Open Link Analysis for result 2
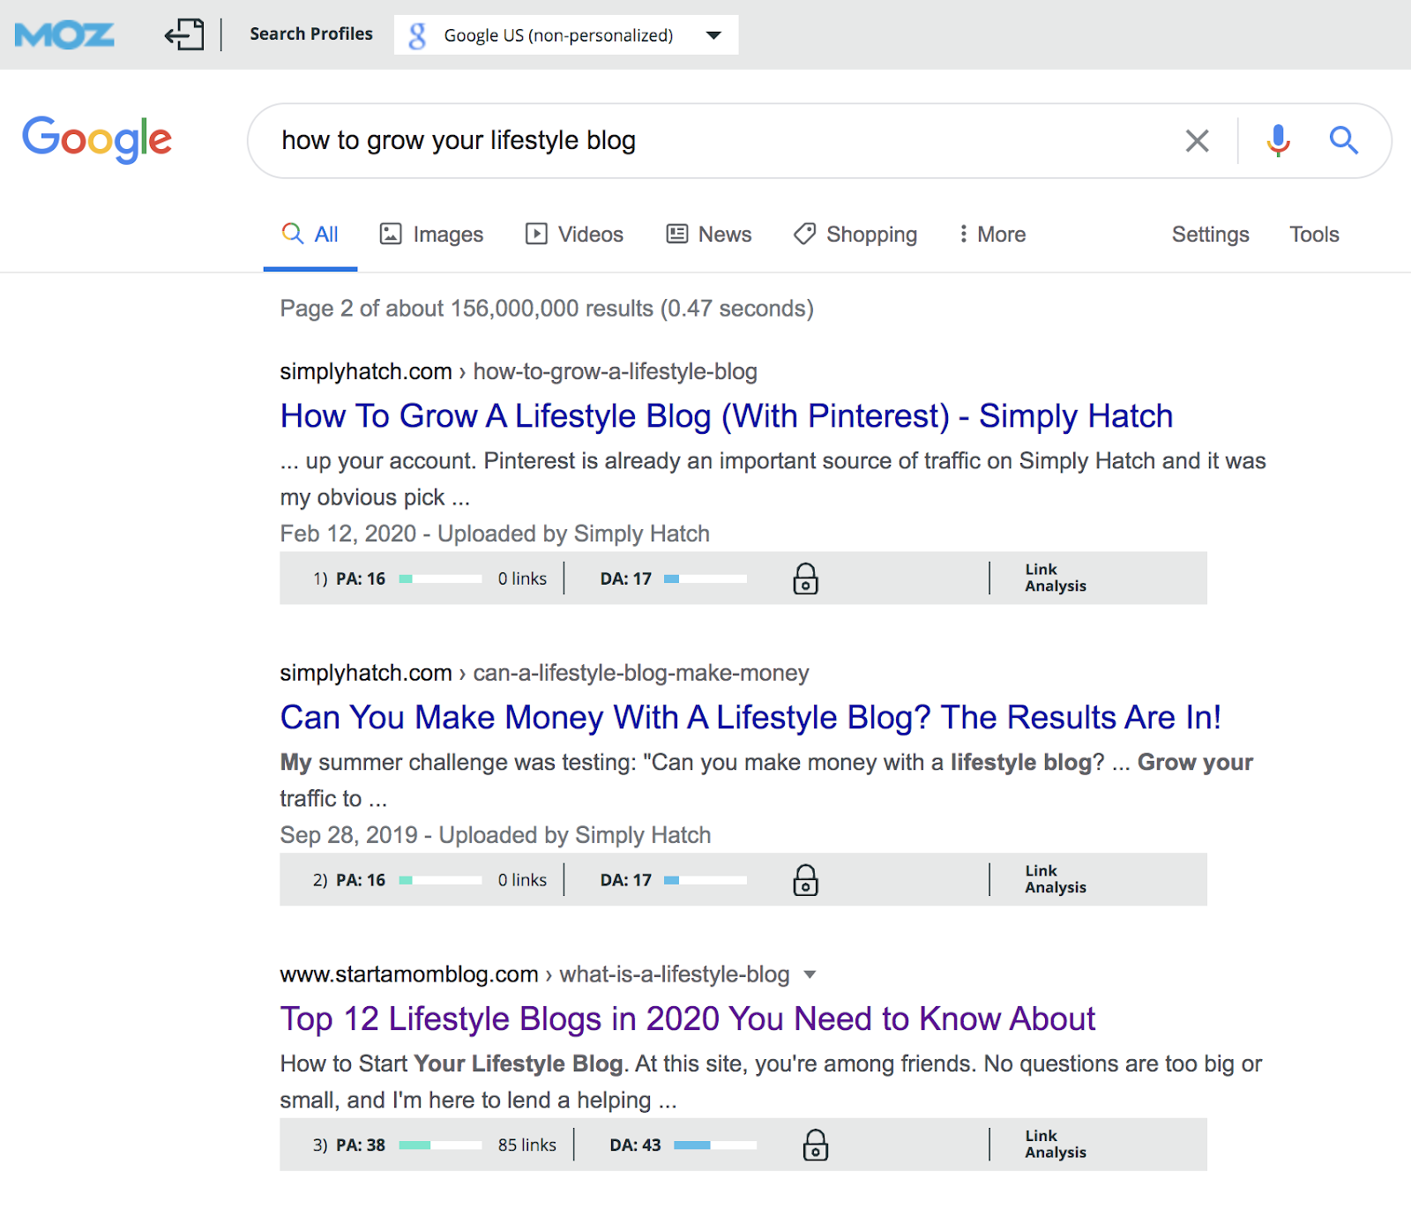The width and height of the screenshot is (1411, 1209). 1055,880
